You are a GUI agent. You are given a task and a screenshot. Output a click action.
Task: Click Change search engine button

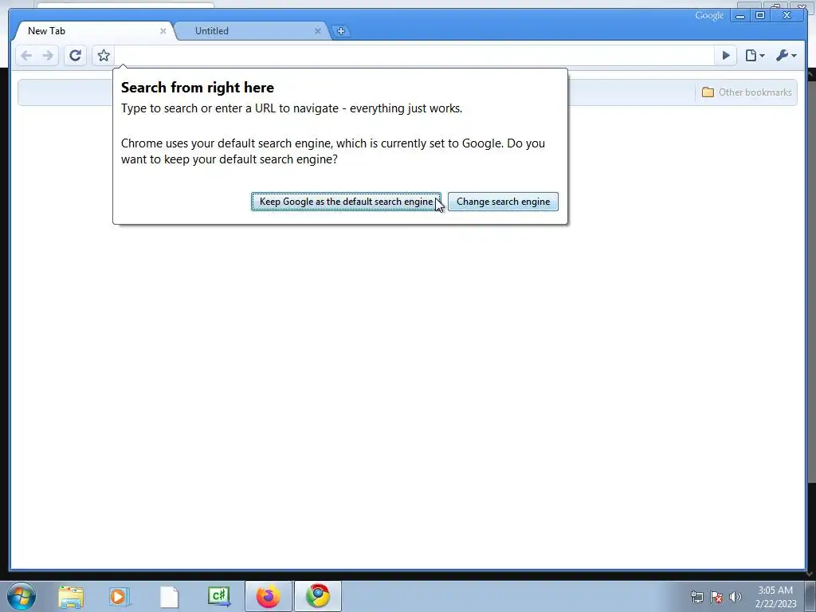504,202
